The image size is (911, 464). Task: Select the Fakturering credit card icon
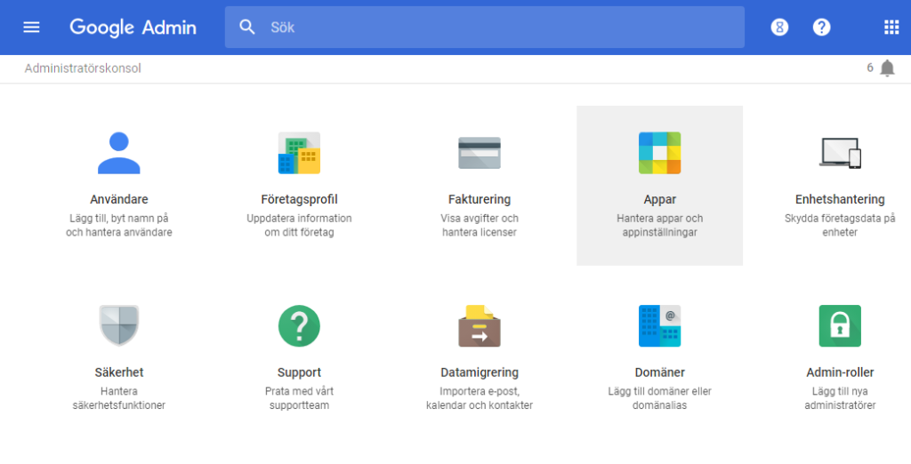click(480, 153)
